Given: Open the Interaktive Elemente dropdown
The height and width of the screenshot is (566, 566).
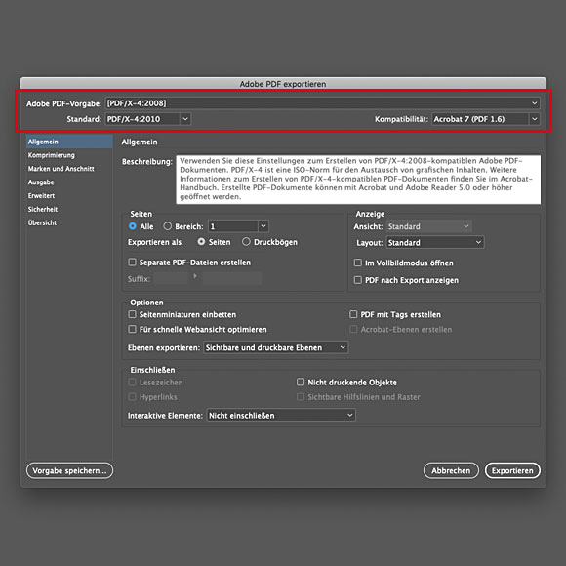Looking at the screenshot, I should (x=281, y=415).
